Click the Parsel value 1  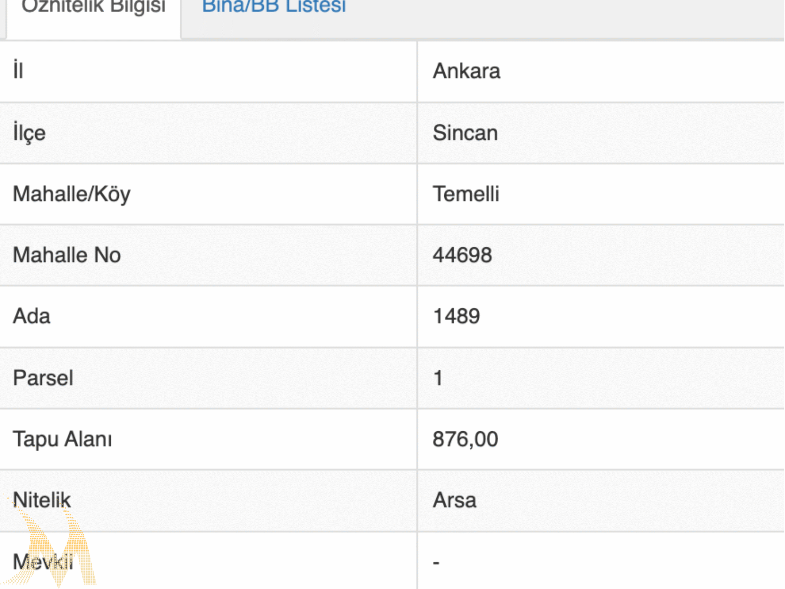(438, 378)
